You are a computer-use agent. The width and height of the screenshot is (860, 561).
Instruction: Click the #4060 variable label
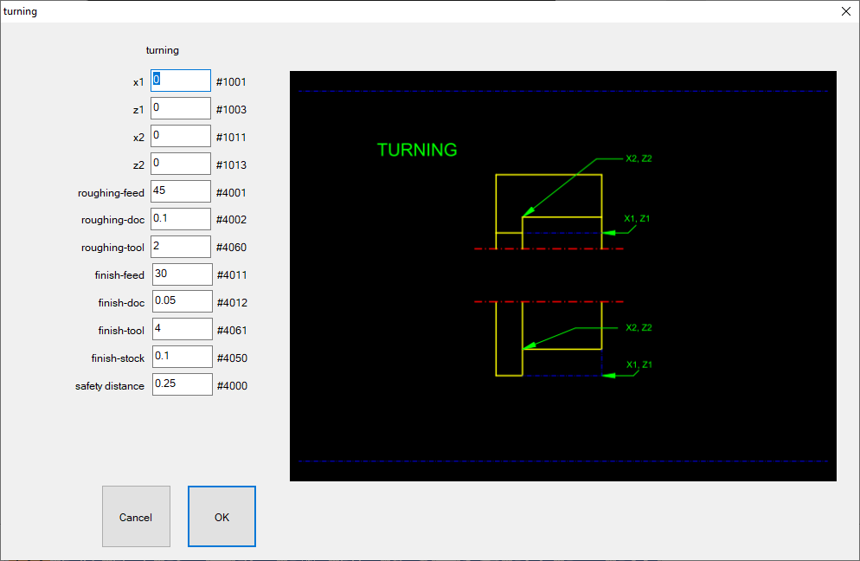(x=231, y=248)
